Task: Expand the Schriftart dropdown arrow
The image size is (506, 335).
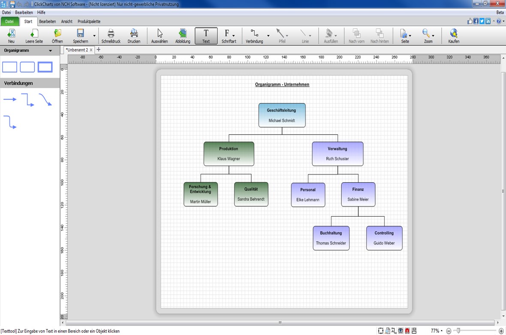Action: point(234,36)
